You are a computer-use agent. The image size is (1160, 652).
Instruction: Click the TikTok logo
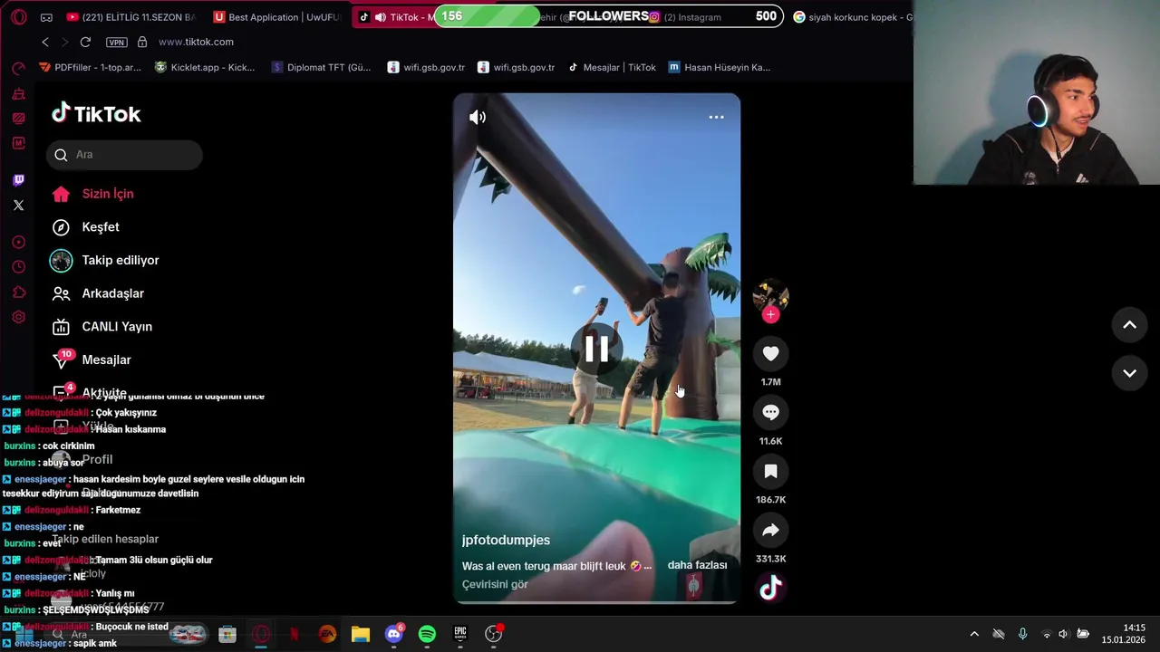(96, 113)
